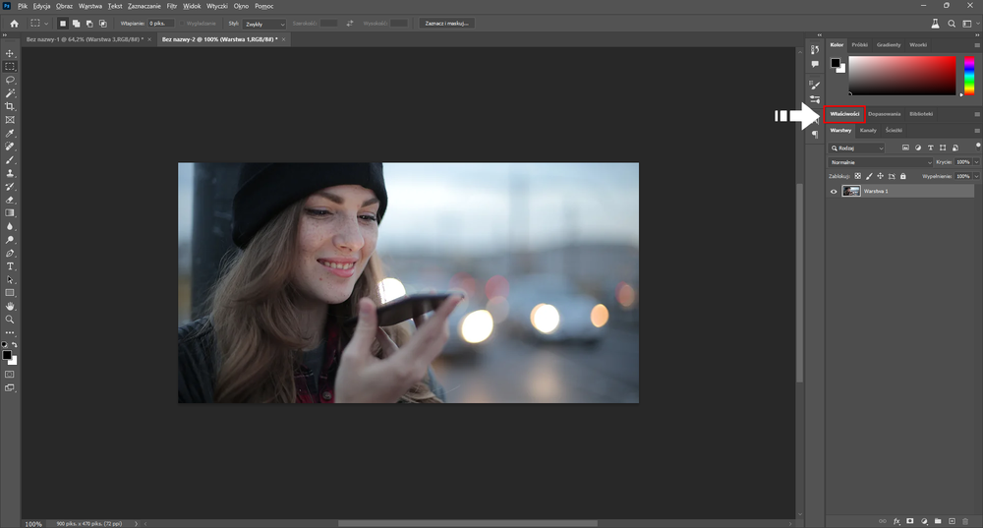
Task: Choose Add to selection mode
Action: click(76, 24)
